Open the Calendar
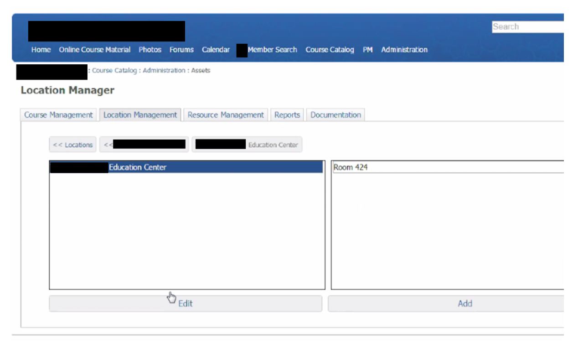 [216, 50]
